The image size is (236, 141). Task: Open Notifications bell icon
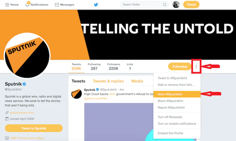[27, 5]
